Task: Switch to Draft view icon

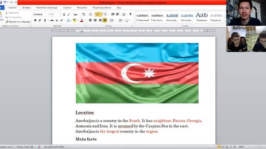Action: (x=234, y=147)
